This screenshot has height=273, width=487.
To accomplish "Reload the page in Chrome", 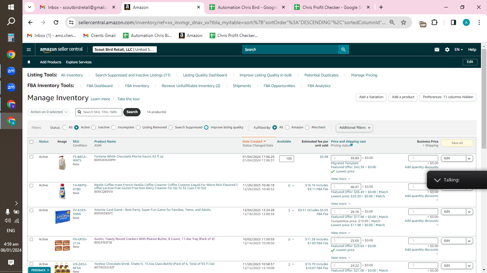I will [56, 22].
